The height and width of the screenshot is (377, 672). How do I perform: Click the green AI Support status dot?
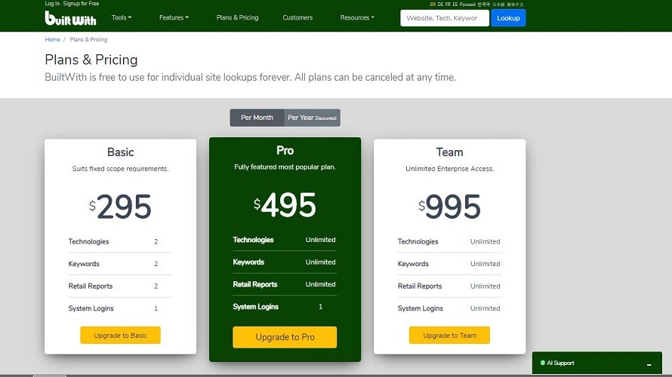coord(543,363)
